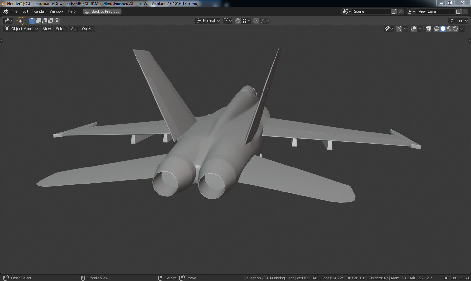Expand the Options dropdown
The height and width of the screenshot is (281, 471).
tap(459, 21)
